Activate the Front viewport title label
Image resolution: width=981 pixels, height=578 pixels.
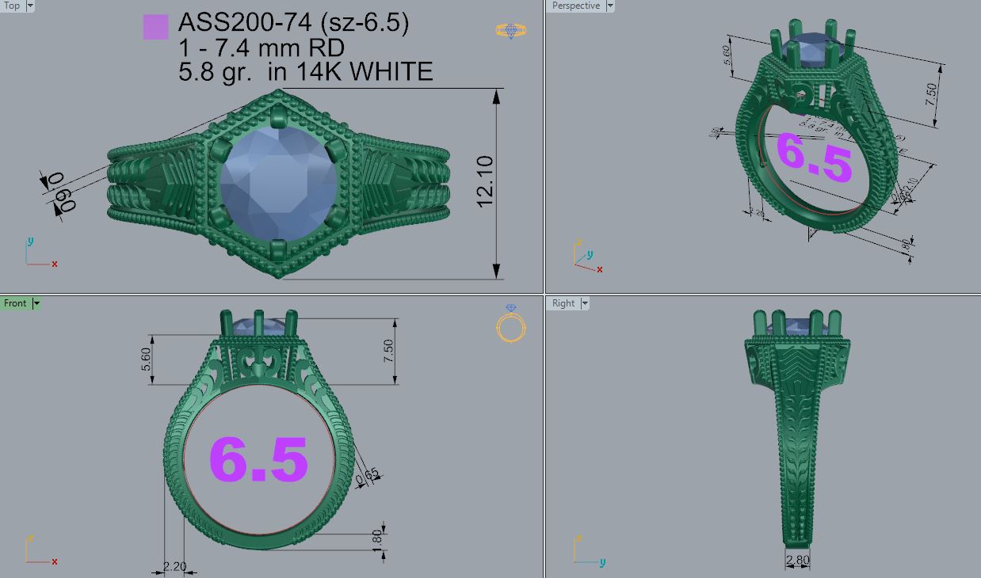pyautogui.click(x=15, y=303)
